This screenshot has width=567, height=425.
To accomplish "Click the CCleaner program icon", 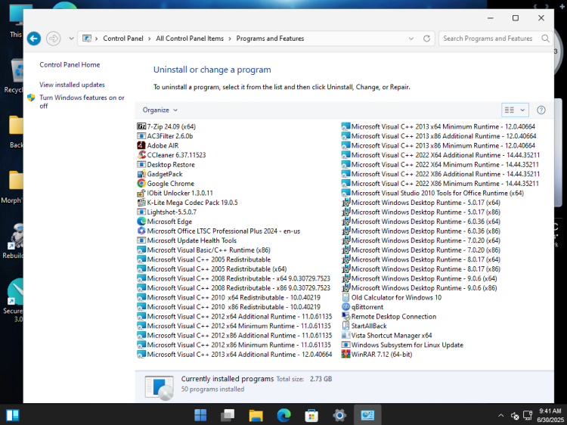I will pos(141,155).
